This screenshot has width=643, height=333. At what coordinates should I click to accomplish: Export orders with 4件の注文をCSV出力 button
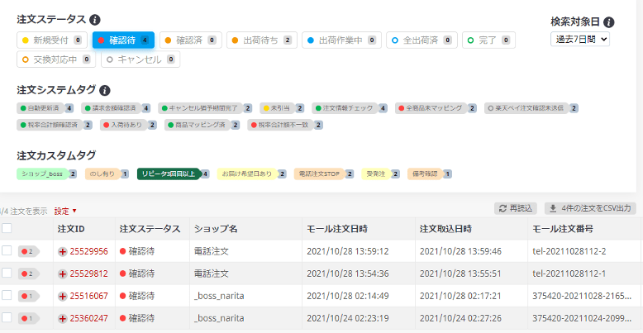coord(589,208)
